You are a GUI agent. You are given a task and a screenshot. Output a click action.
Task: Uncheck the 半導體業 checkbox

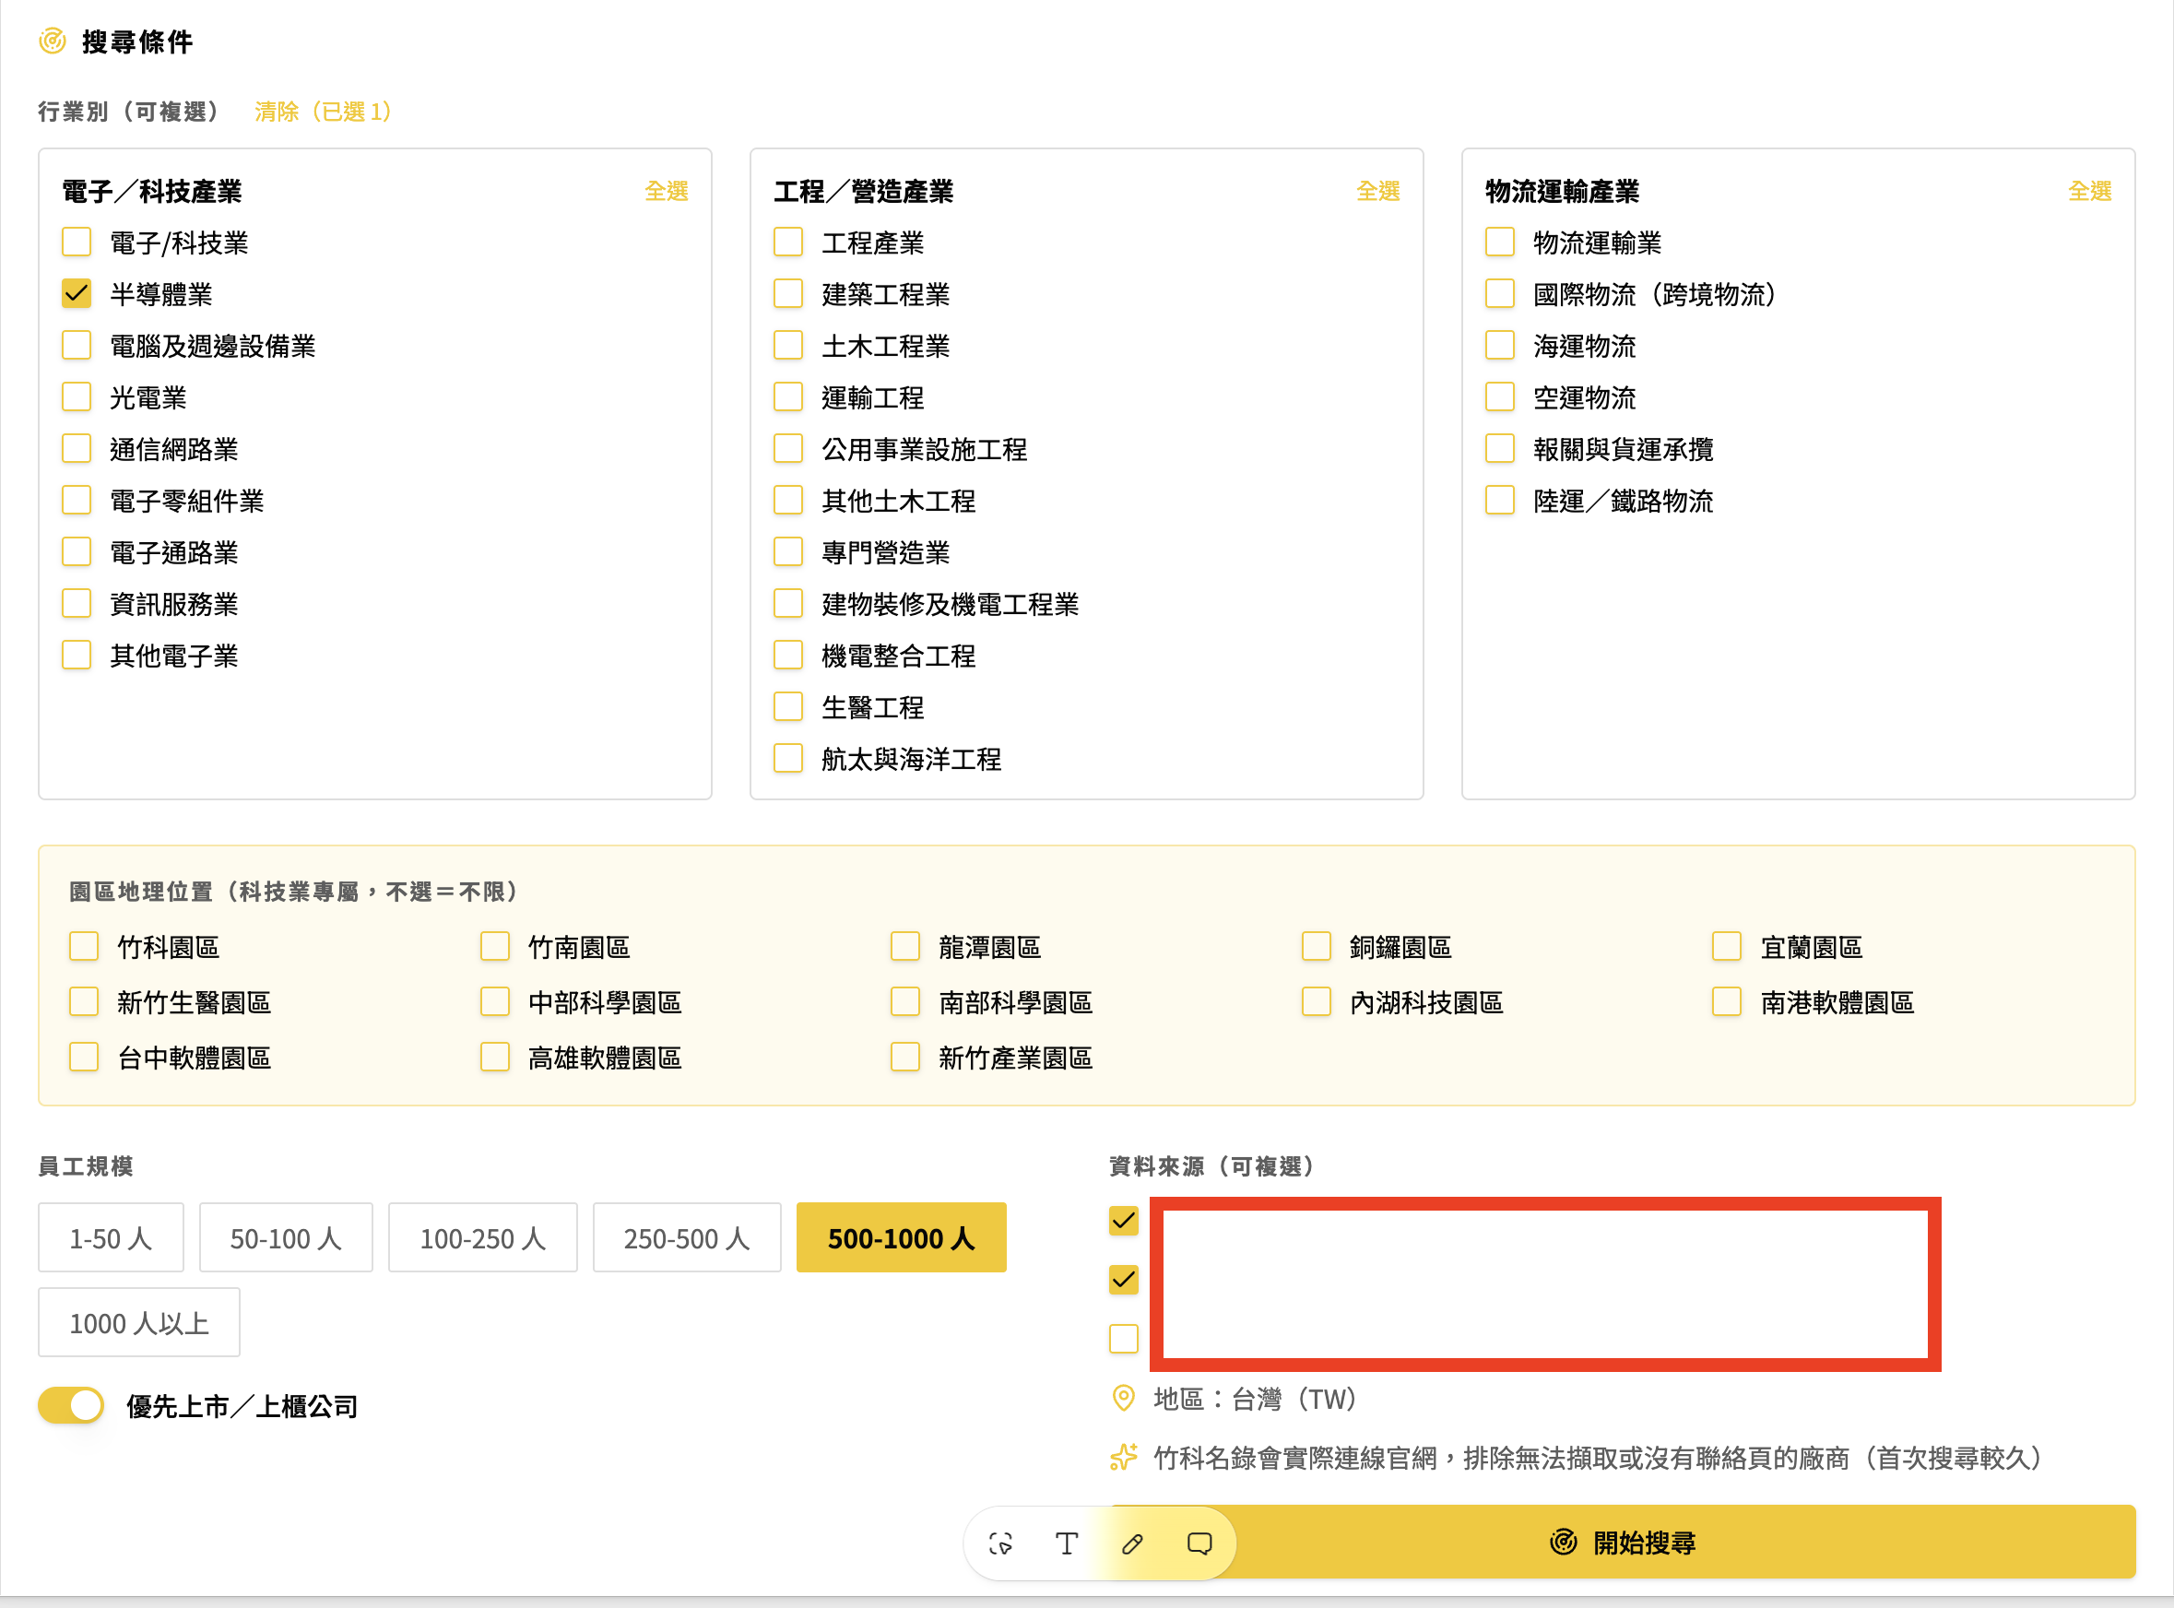click(x=77, y=294)
